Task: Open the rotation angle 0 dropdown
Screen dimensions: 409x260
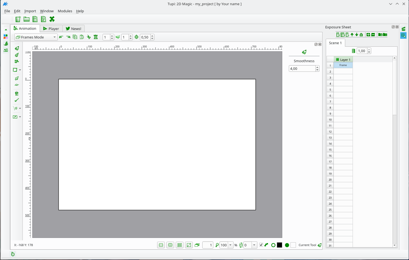Action: coord(254,245)
